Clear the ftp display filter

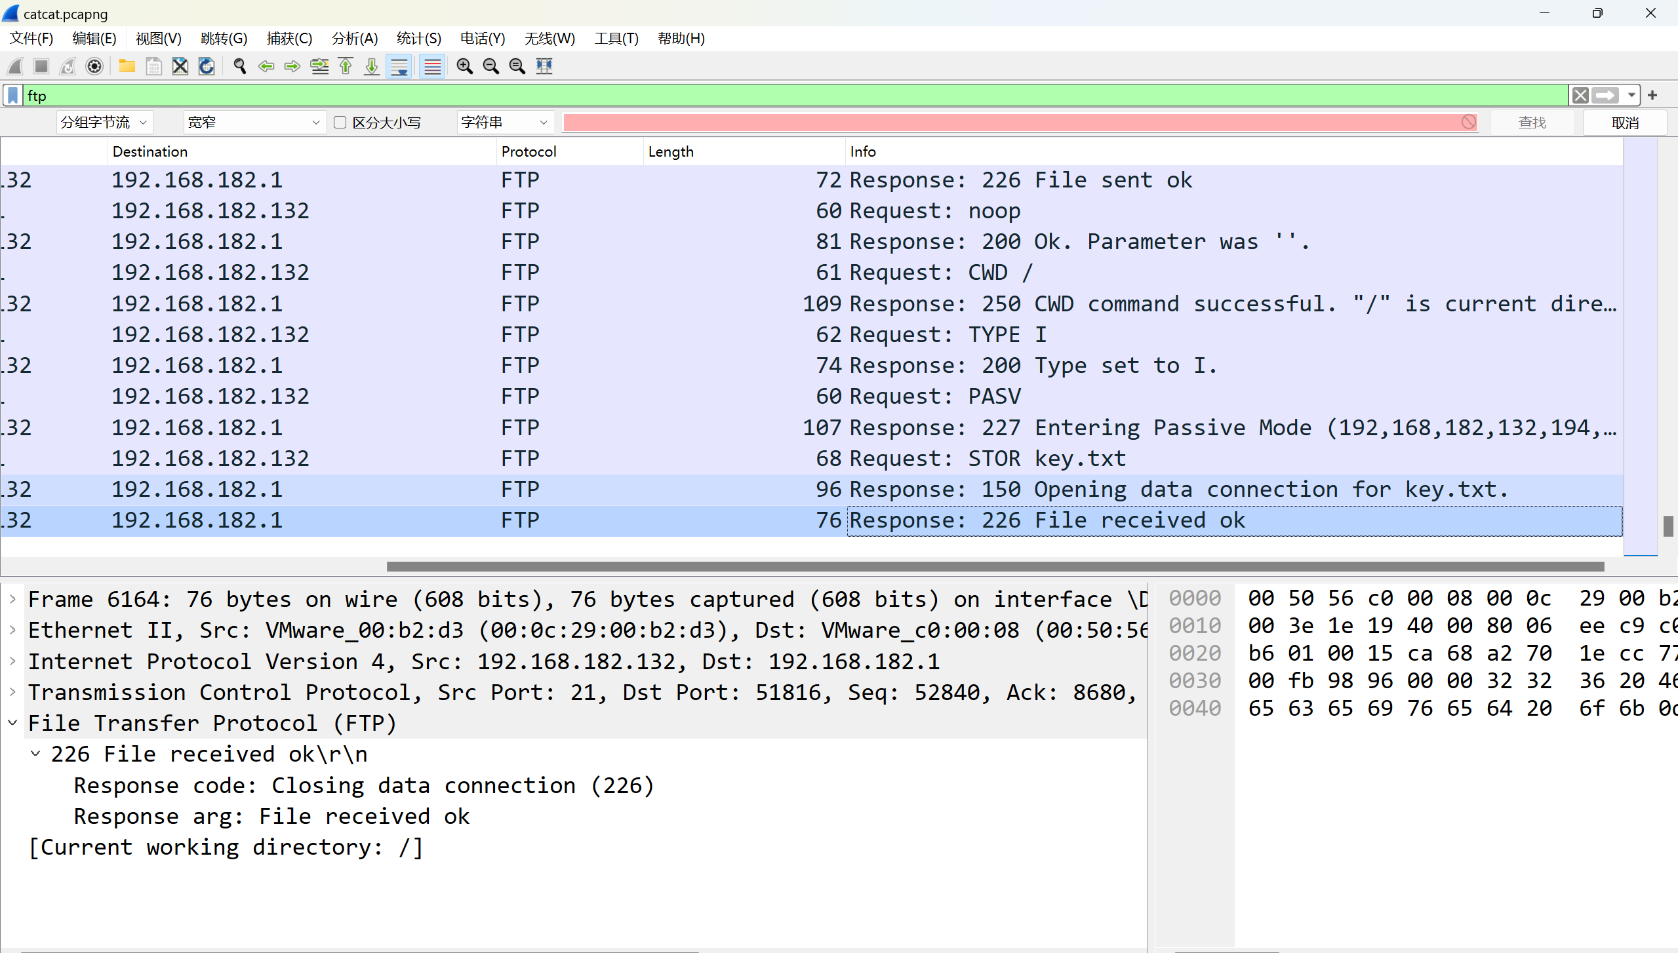[x=1580, y=96]
